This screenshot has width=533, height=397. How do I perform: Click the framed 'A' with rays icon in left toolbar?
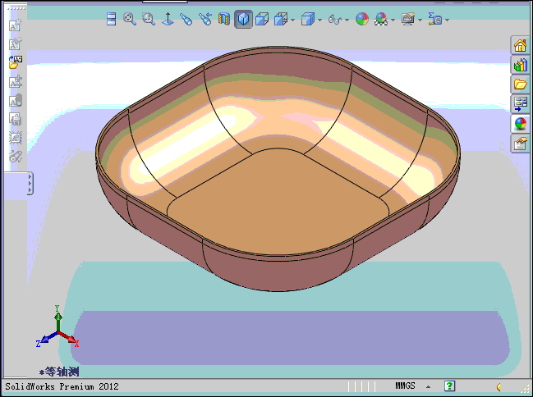pyautogui.click(x=16, y=138)
